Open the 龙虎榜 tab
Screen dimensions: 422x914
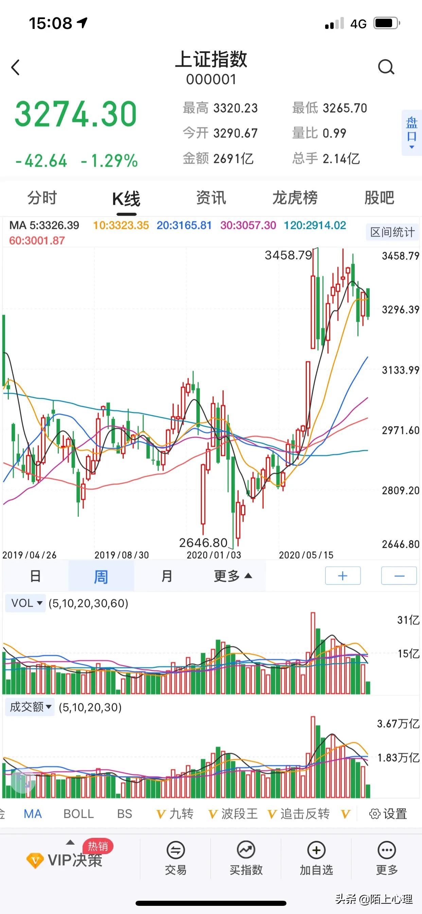click(x=295, y=198)
